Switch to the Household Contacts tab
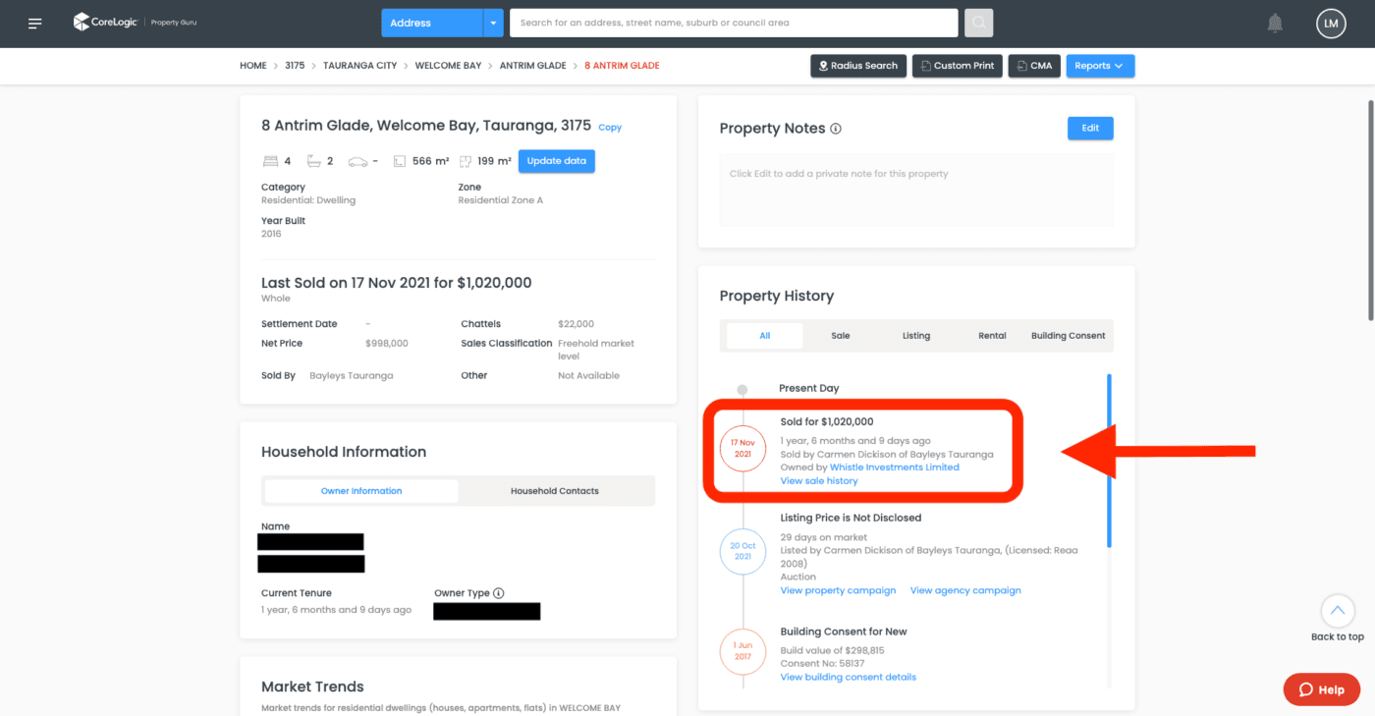The width and height of the screenshot is (1375, 716). 554,491
